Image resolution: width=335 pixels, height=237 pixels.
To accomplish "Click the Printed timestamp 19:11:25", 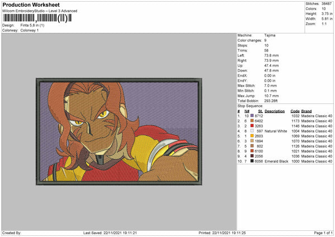I will (238, 233).
